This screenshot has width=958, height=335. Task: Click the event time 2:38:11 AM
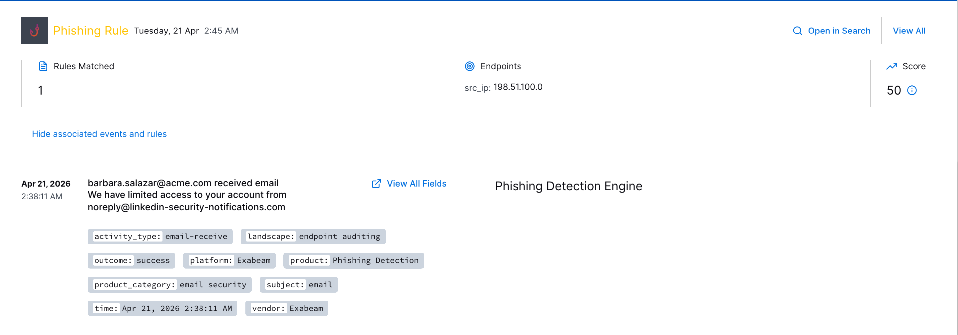pyautogui.click(x=41, y=196)
